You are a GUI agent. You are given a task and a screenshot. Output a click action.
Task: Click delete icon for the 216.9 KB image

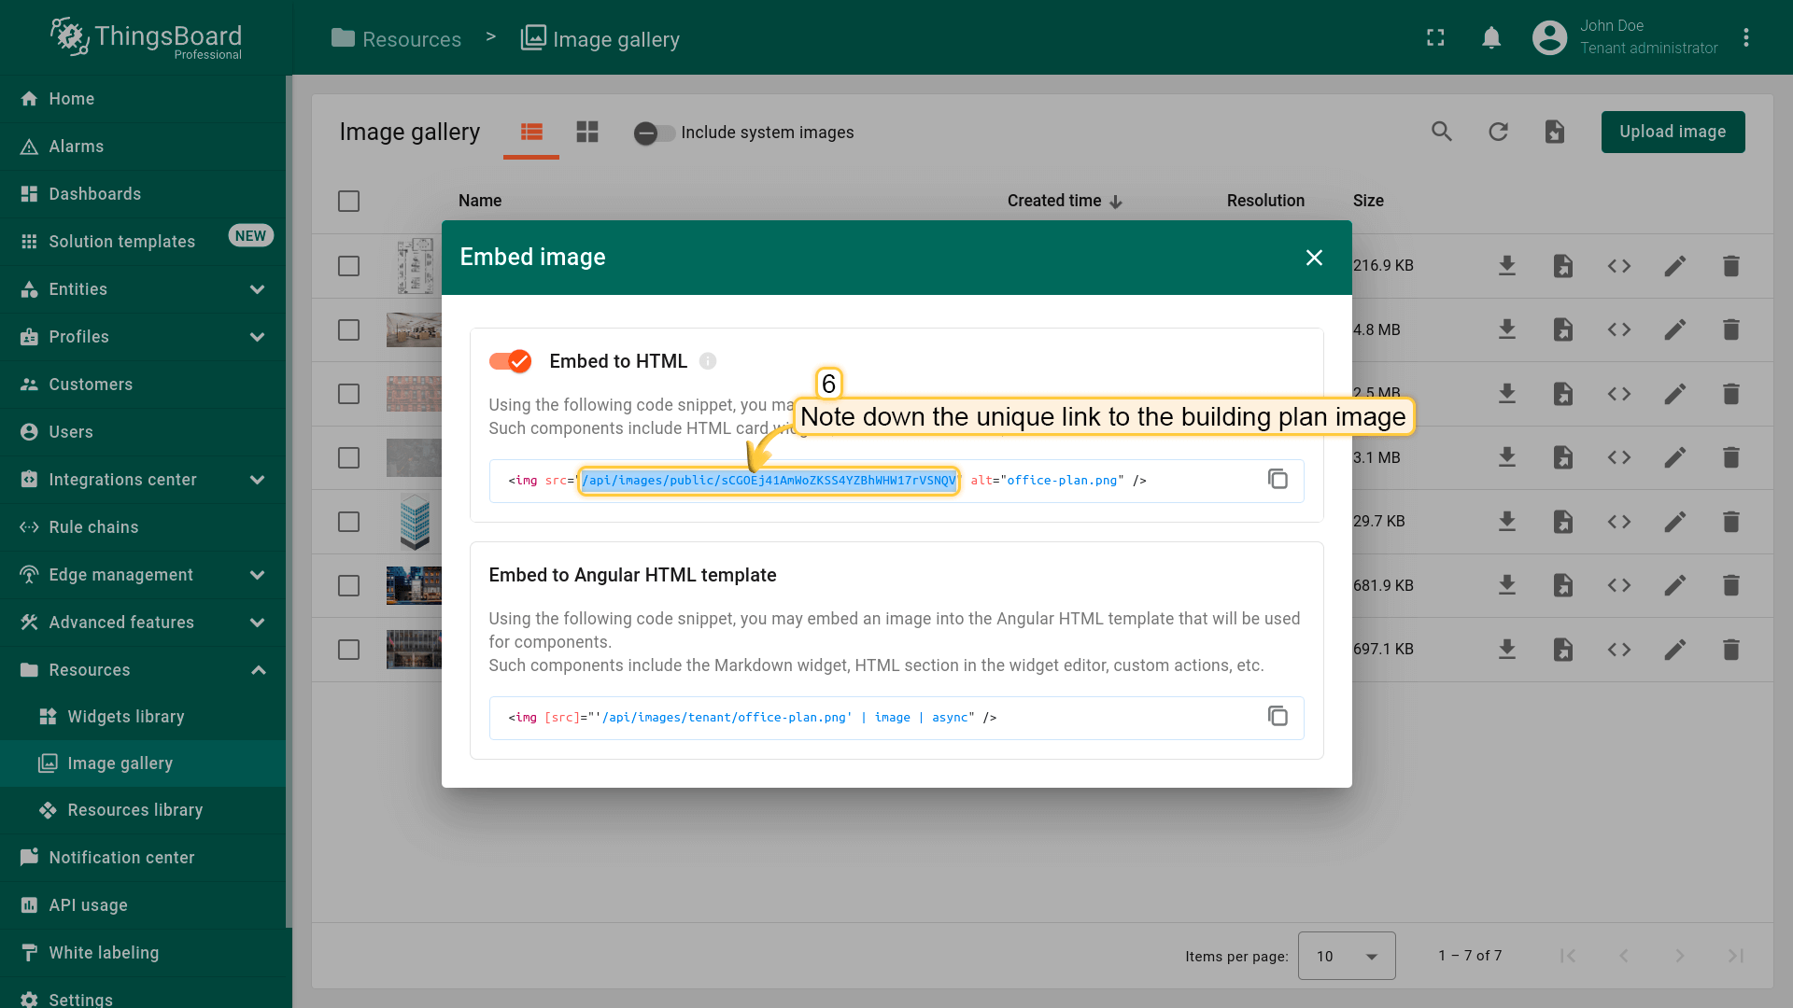click(1730, 266)
